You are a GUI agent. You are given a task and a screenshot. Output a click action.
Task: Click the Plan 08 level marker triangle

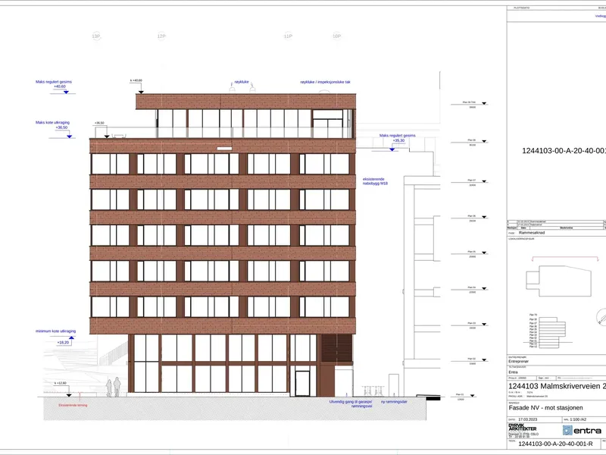[484, 141]
